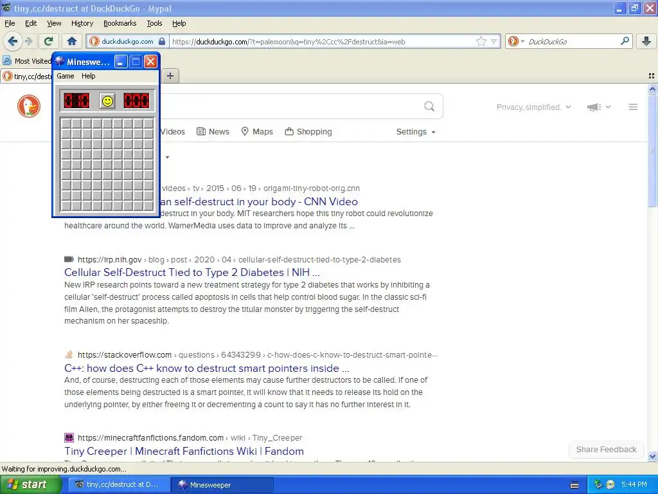Click the https://stackoverflow.com result URL text
Image resolution: width=658 pixels, height=494 pixels.
point(124,354)
